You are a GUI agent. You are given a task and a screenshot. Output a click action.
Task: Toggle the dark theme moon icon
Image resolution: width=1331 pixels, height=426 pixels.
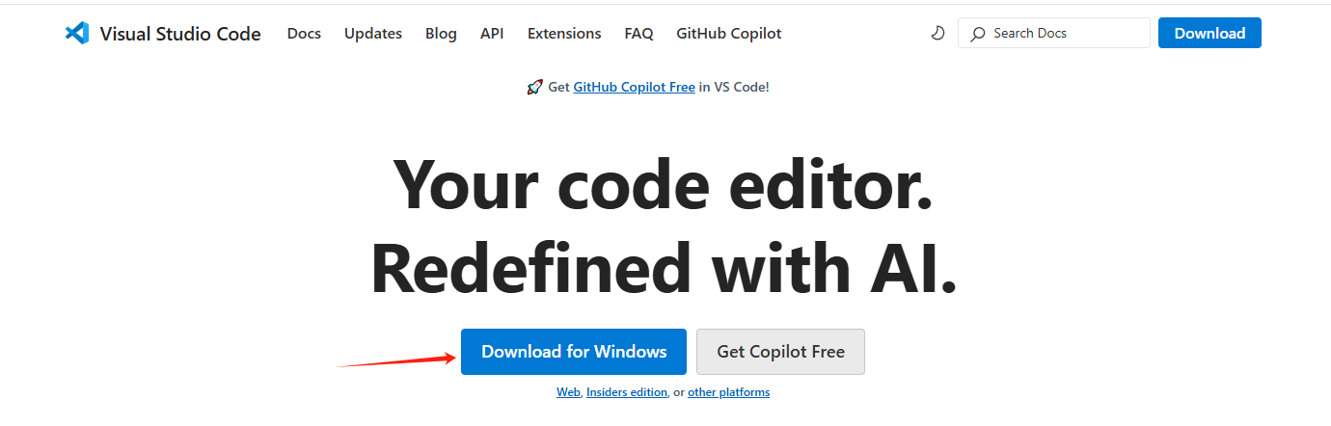(x=937, y=33)
